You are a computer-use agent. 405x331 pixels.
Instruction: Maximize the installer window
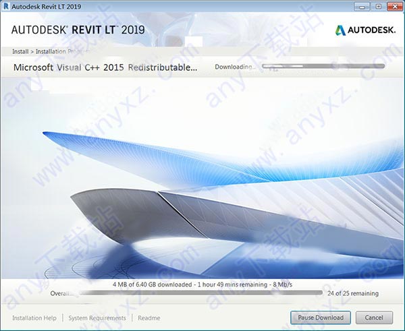click(x=379, y=7)
